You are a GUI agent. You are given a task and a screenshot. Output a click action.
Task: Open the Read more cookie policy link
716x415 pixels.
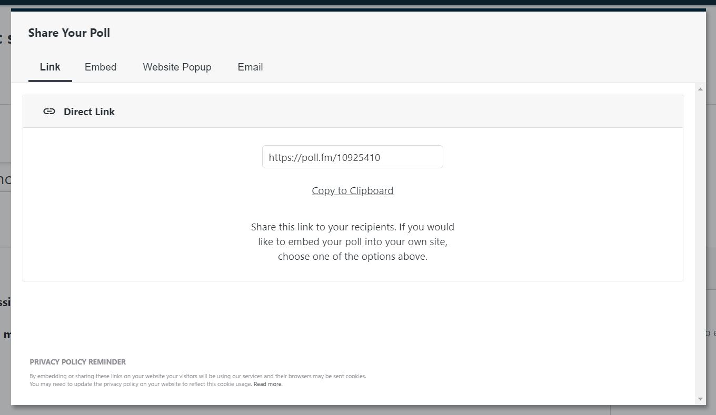click(x=267, y=384)
